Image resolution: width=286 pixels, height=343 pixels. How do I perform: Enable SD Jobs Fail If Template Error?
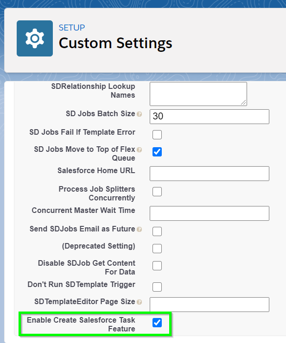tap(157, 135)
